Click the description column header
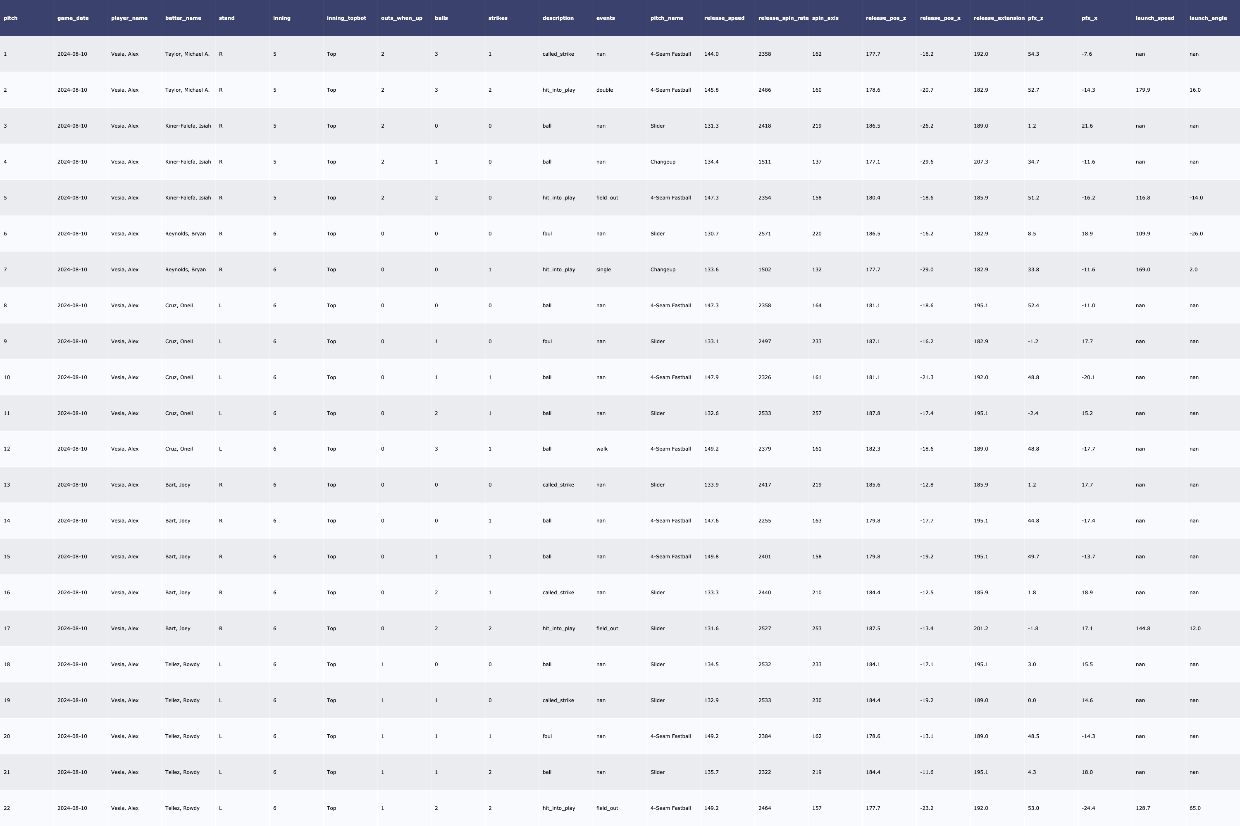Image resolution: width=1240 pixels, height=826 pixels. (558, 18)
